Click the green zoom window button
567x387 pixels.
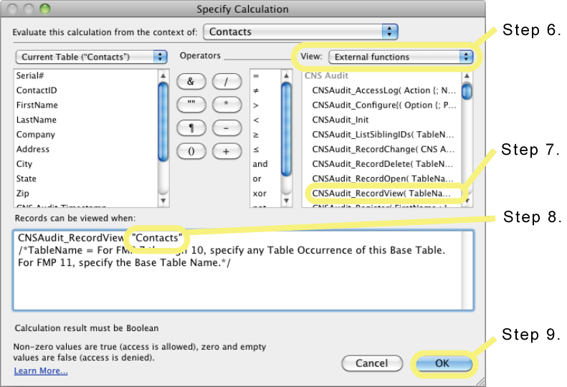click(x=45, y=9)
